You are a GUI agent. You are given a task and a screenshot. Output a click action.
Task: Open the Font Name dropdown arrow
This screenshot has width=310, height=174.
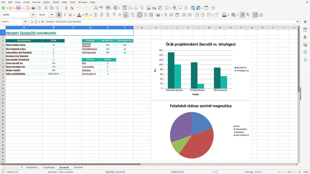[33, 15]
